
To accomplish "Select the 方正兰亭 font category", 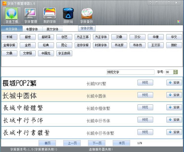I will 83,37.
